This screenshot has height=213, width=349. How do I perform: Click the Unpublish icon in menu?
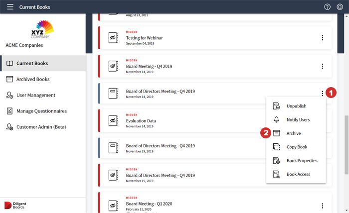[x=277, y=106]
